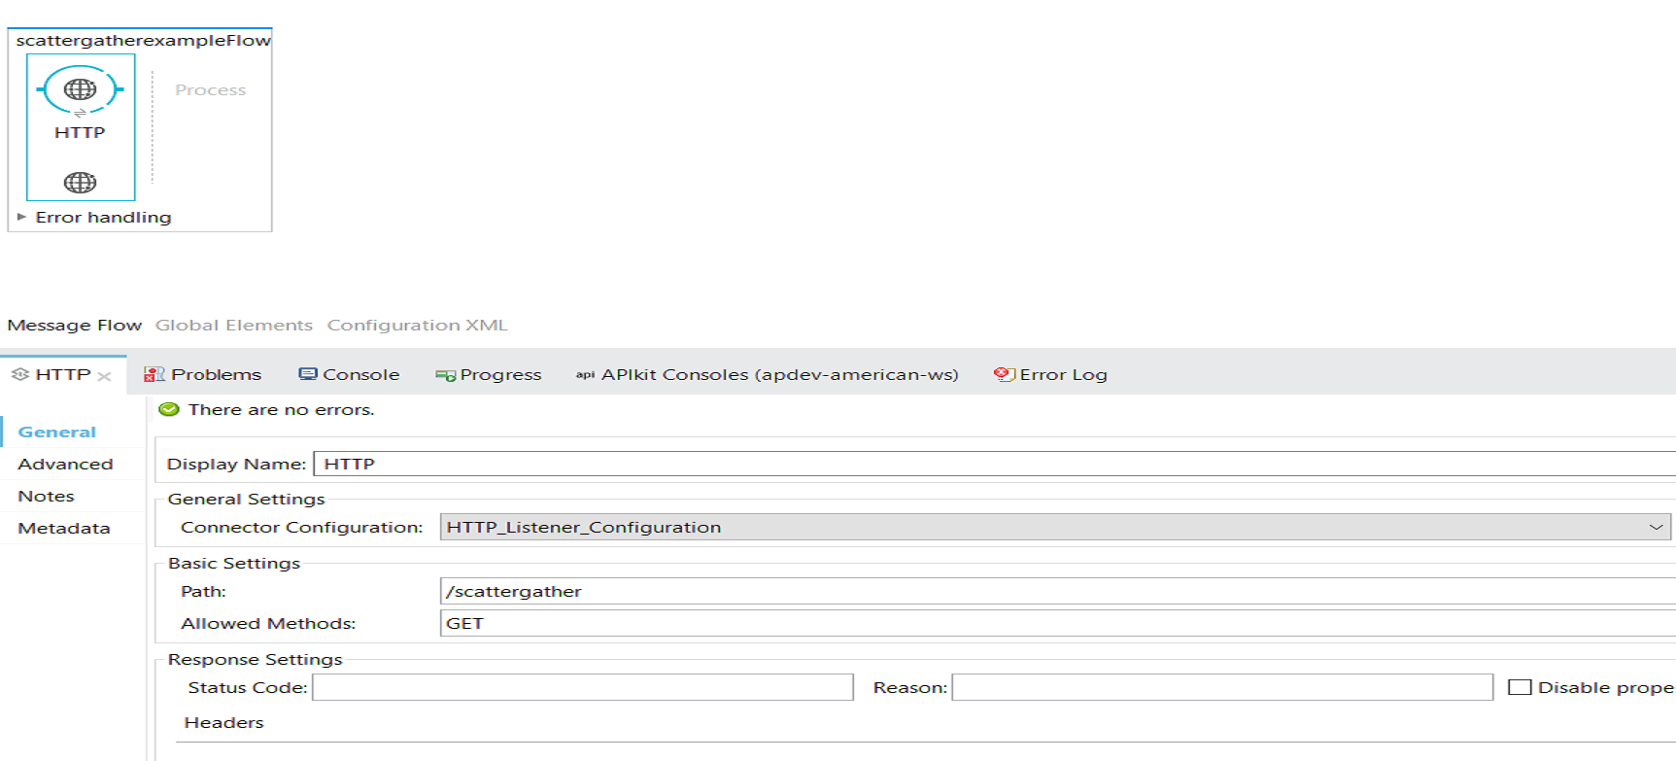The width and height of the screenshot is (1676, 761).
Task: Click the Progress tab icon
Action: (x=446, y=375)
